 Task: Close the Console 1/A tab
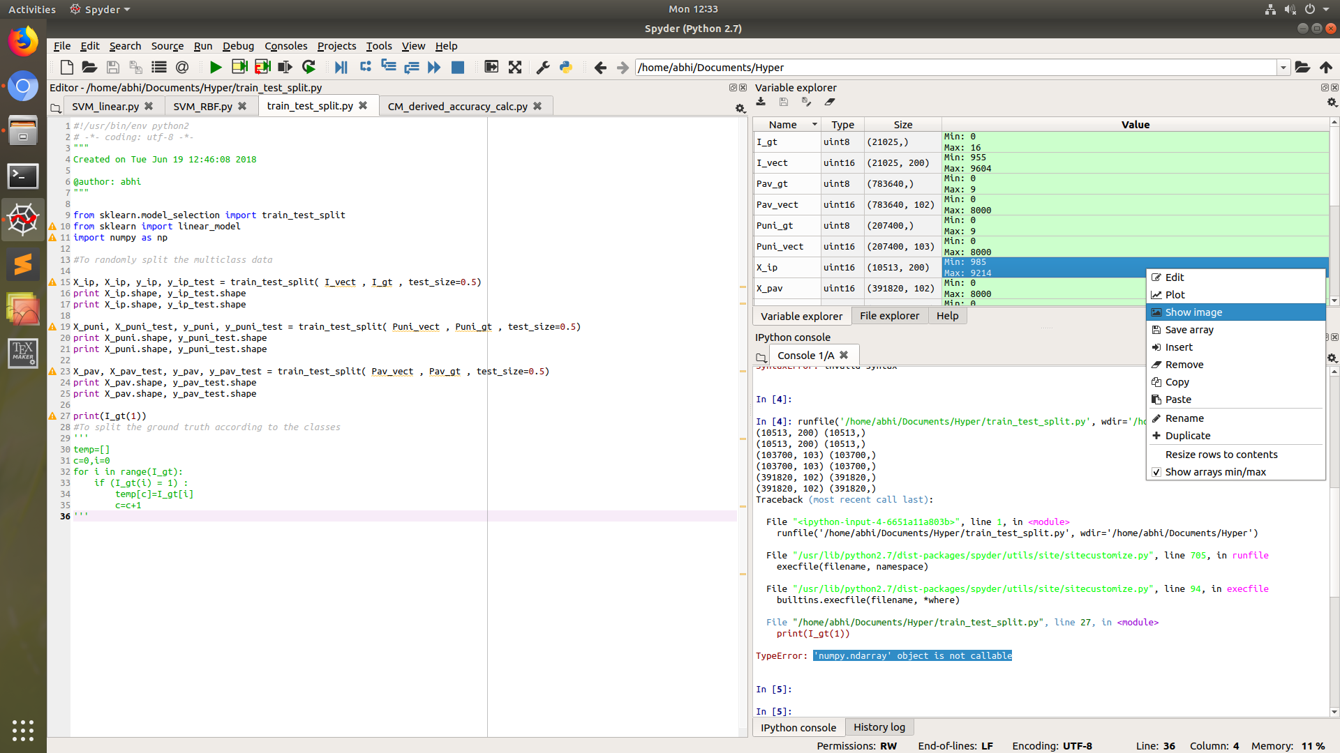(844, 355)
